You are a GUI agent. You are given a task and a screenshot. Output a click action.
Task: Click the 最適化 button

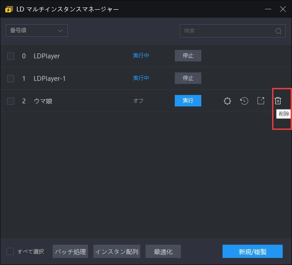pyautogui.click(x=163, y=251)
